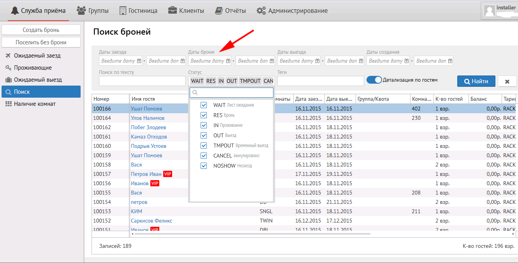Uncheck the CANCEL Аннулировано checkbox
518x263 pixels.
pyautogui.click(x=203, y=156)
